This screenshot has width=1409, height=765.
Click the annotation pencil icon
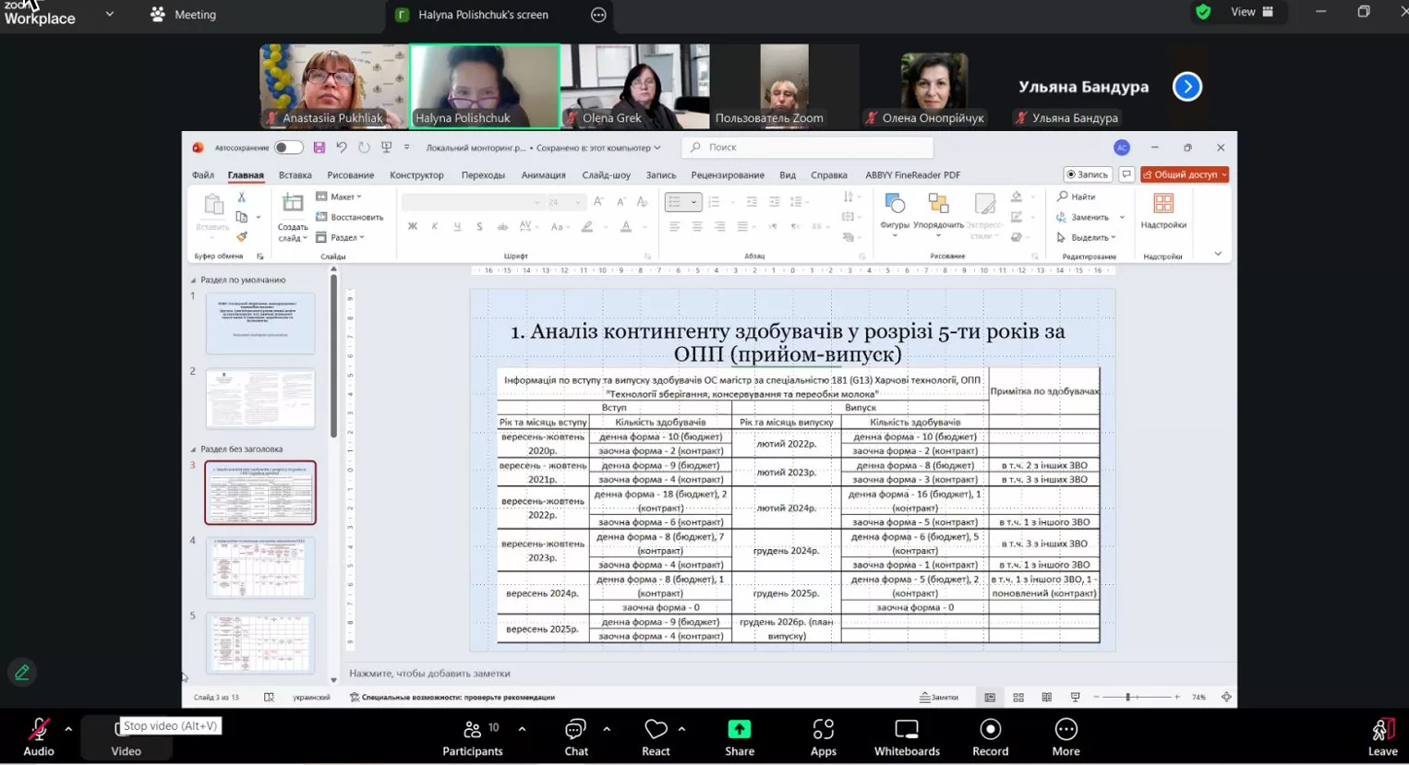pos(22,673)
